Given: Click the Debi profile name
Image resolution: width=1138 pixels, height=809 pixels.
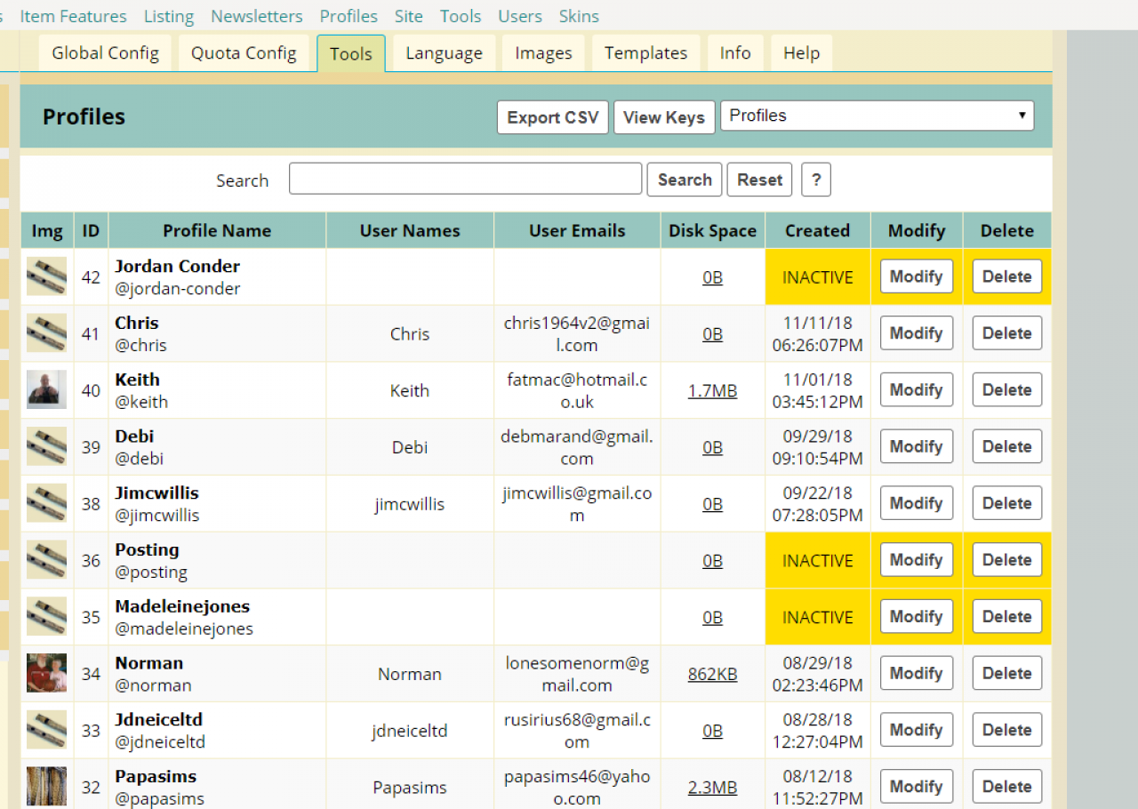Looking at the screenshot, I should pos(134,437).
